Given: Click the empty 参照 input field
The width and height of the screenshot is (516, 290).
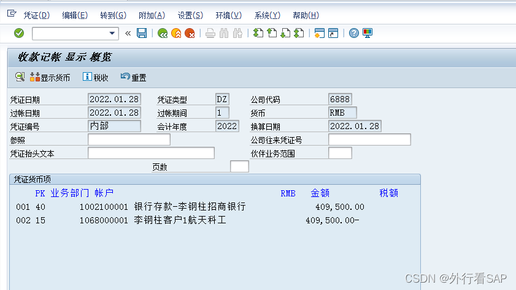Looking at the screenshot, I should (129, 139).
